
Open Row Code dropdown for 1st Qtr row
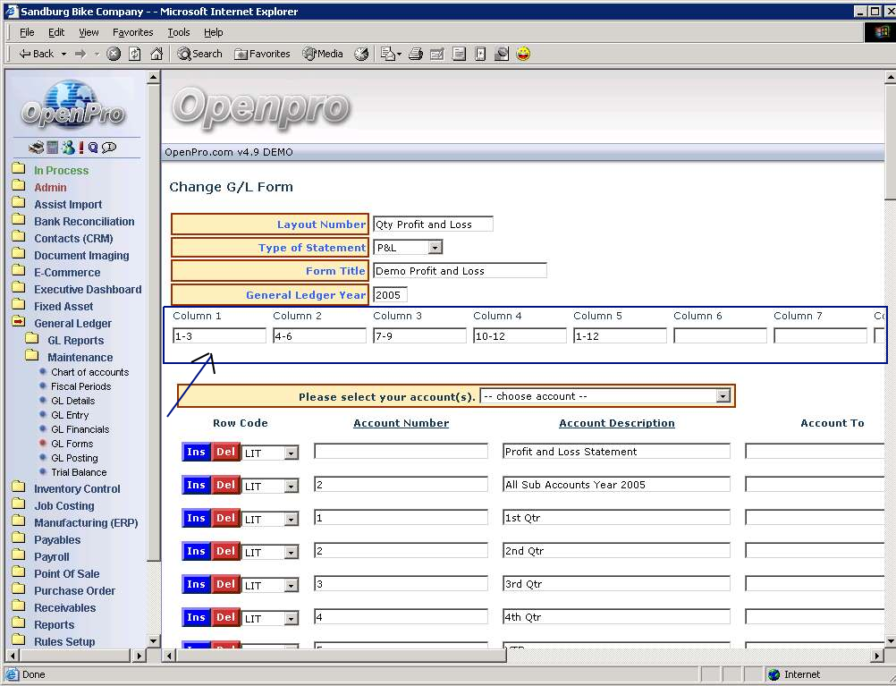[291, 520]
